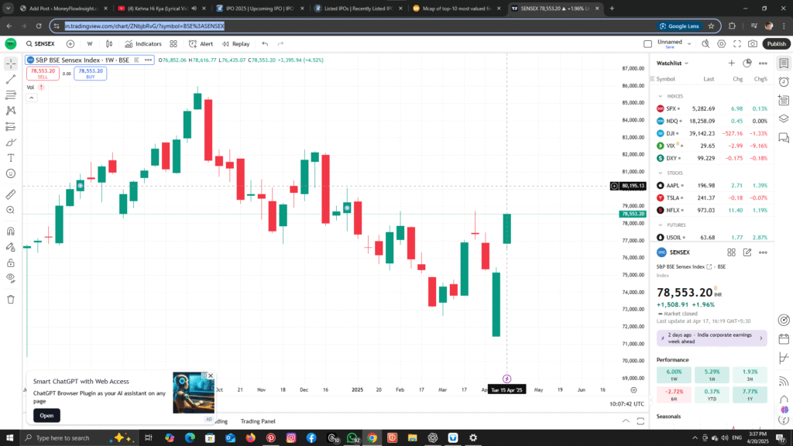Click the Publish button
The width and height of the screenshot is (793, 446).
[776, 44]
